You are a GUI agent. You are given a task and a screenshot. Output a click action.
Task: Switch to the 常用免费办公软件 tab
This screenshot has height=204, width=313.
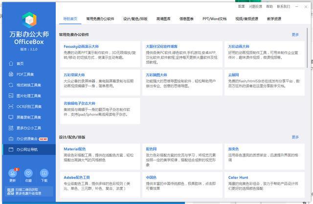(100, 19)
